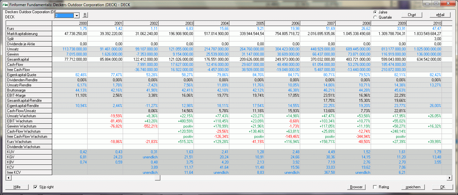Click the eMail button
This screenshot has height=195, width=458.
tap(440, 15)
